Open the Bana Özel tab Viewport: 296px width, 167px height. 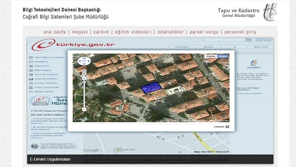pyautogui.click(x=261, y=47)
